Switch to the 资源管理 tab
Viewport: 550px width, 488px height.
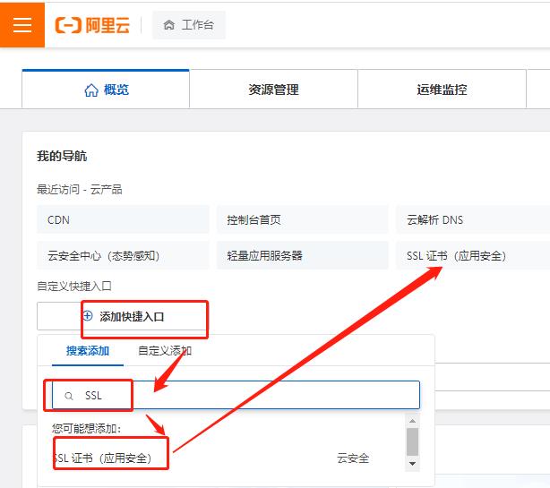tap(273, 90)
